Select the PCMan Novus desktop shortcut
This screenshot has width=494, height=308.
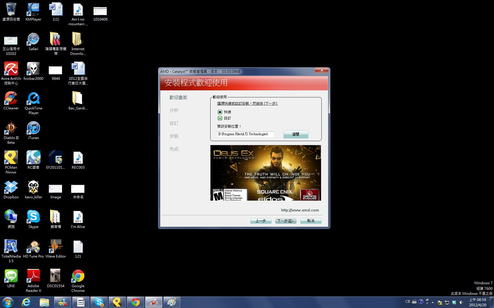(11, 163)
